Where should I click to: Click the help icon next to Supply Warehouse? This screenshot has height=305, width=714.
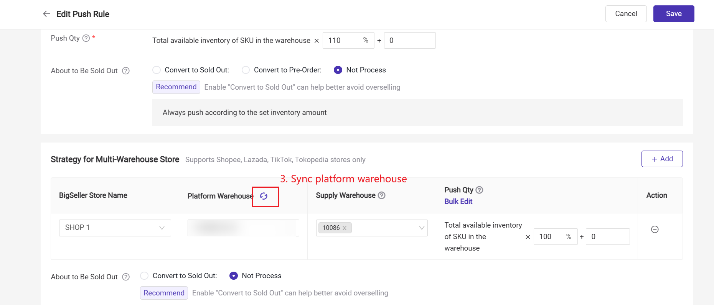coord(381,195)
